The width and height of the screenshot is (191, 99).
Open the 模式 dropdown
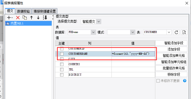coord(133,32)
